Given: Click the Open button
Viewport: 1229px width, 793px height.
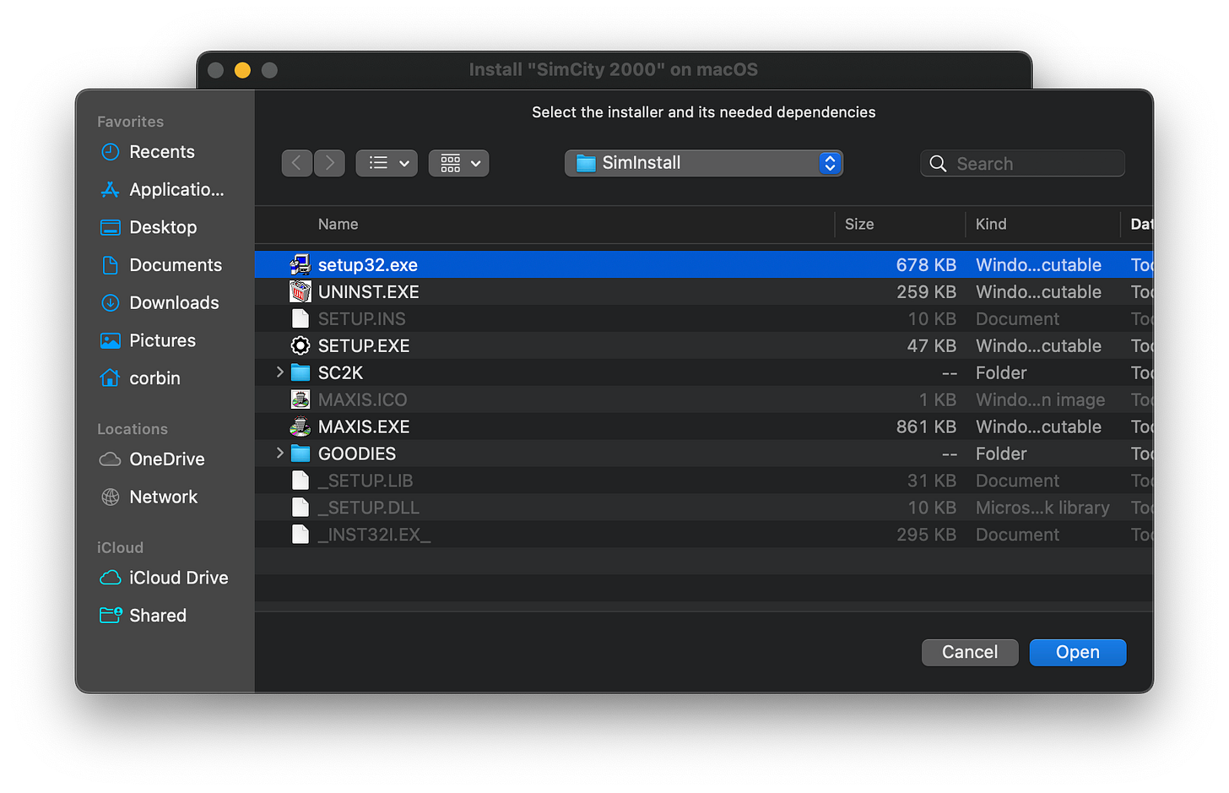Looking at the screenshot, I should click(1078, 652).
